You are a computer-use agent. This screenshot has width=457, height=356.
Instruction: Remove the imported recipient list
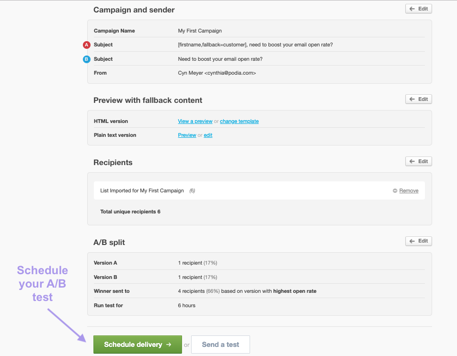pyautogui.click(x=408, y=190)
